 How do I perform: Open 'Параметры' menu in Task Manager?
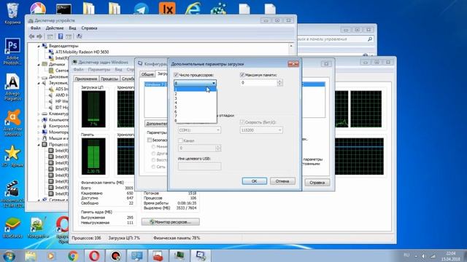[99, 70]
